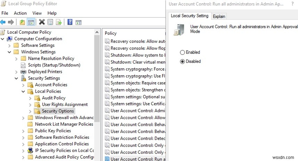Click the Scripts (Startup/Shutdown) icon
The image size is (298, 161).
pos(23,65)
